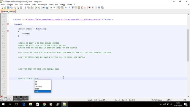This screenshot has height=107, width=190.
Task: Choose highlighted OUR autocomplete suggestion
Action: tap(43, 91)
